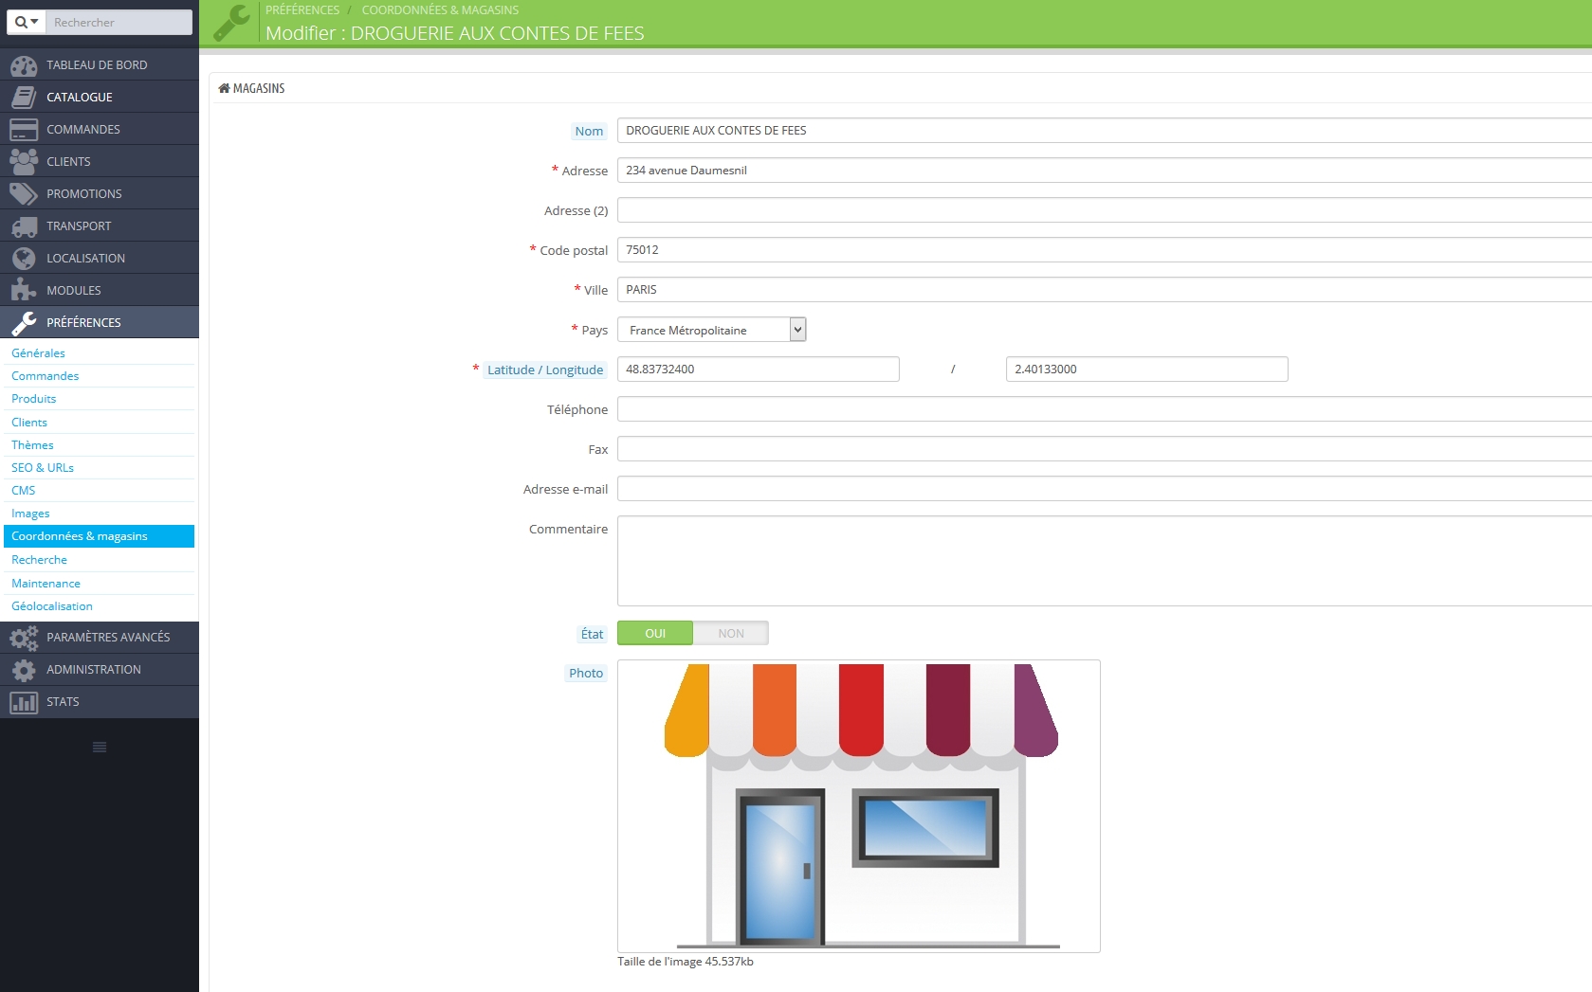Go to Thèmes preferences
This screenshot has width=1592, height=992.
[x=100, y=445]
